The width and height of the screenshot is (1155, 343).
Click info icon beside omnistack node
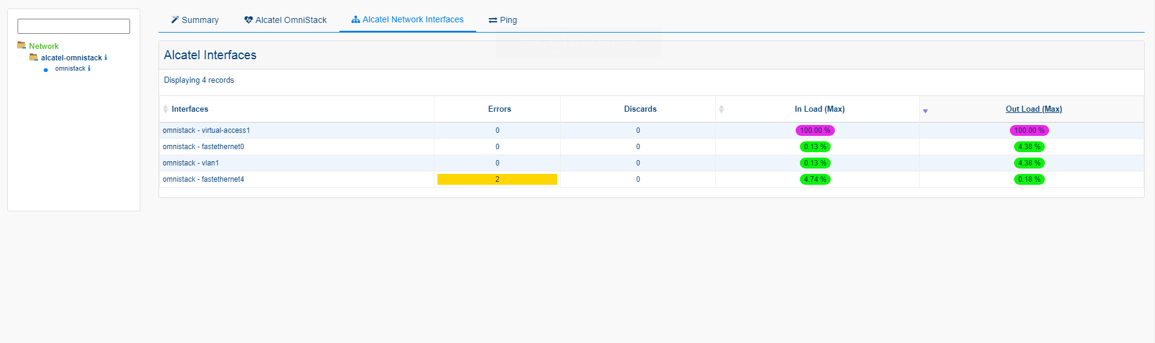pyautogui.click(x=89, y=68)
